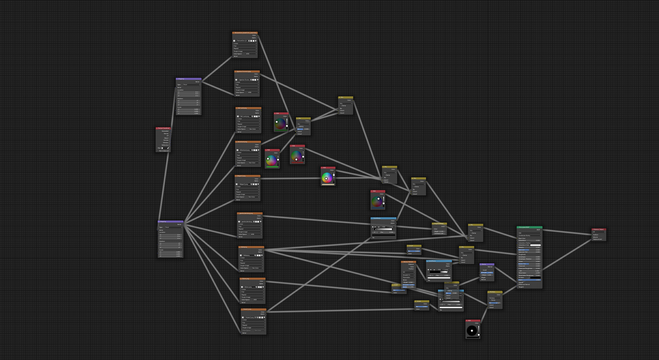659x360 pixels.
Task: Click Bump node Strength field
Action: 487,273
